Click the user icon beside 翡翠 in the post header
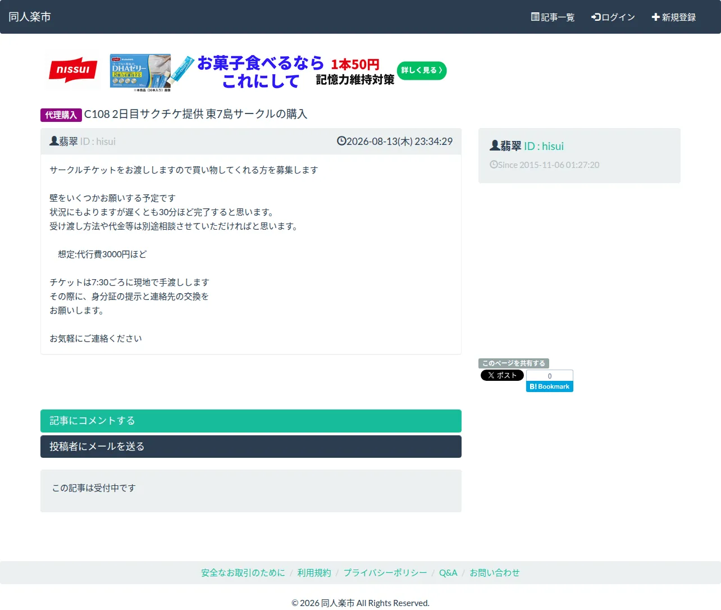 click(x=54, y=141)
